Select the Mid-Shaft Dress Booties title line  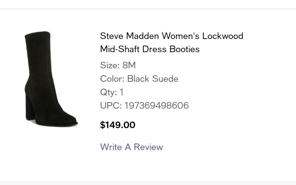pyautogui.click(x=150, y=49)
